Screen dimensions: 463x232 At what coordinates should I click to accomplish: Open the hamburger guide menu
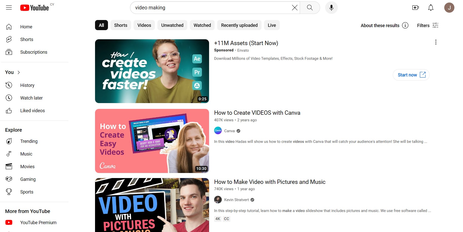coord(9,8)
